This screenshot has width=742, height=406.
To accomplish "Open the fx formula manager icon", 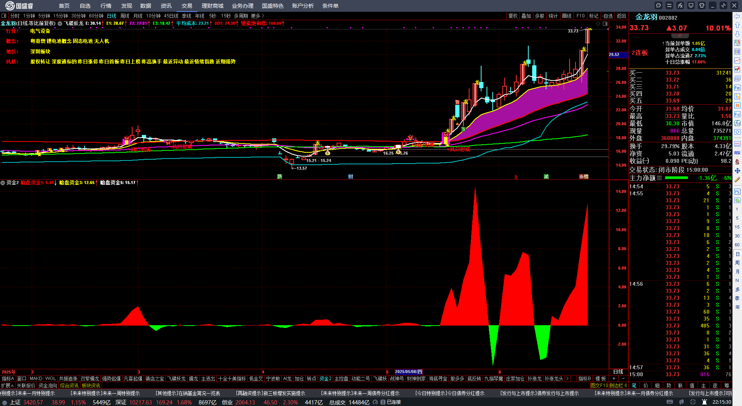I will point(680,5).
